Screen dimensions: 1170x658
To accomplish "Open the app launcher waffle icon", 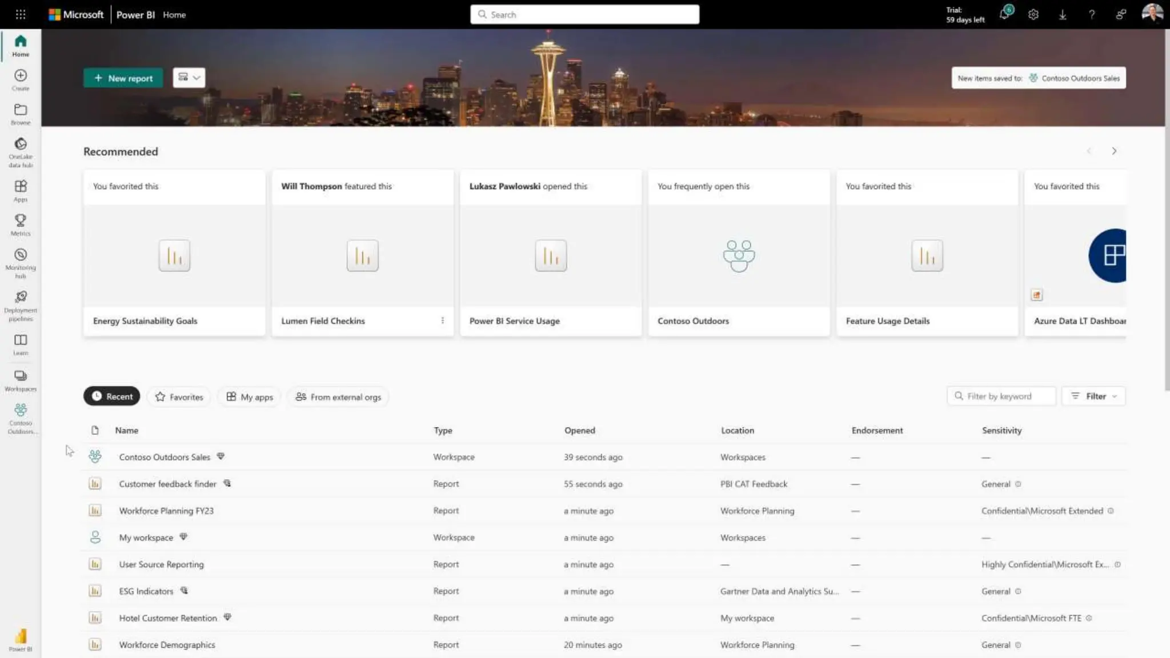I will pyautogui.click(x=21, y=15).
